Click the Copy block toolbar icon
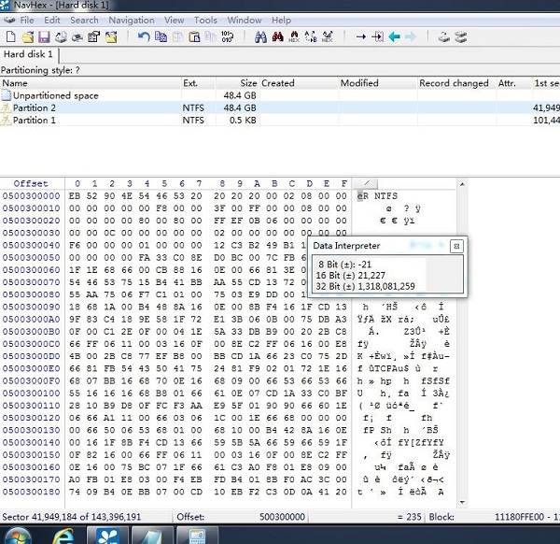Viewport: 560px width, 544px height. pos(161,36)
